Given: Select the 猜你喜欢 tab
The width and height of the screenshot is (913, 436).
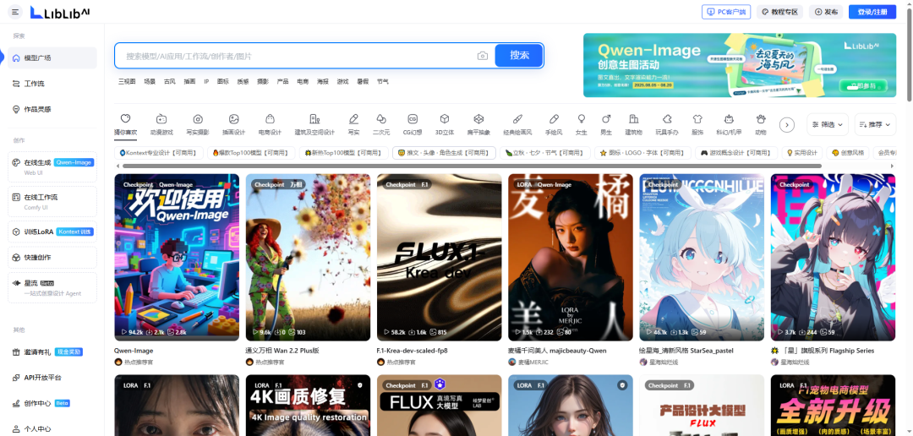Looking at the screenshot, I should click(x=125, y=123).
